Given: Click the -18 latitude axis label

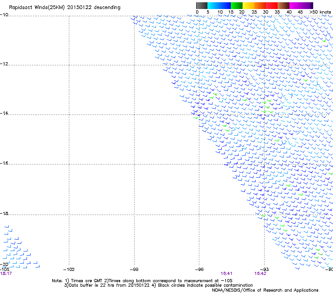Looking at the screenshot, I should pyautogui.click(x=4, y=213).
